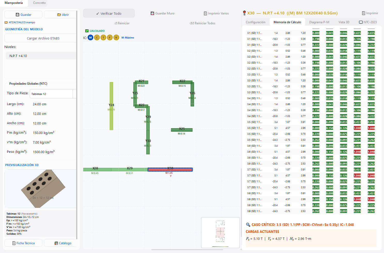Select the V indicator circle
Viewport: 384px width, 253px height.
pos(116,38)
